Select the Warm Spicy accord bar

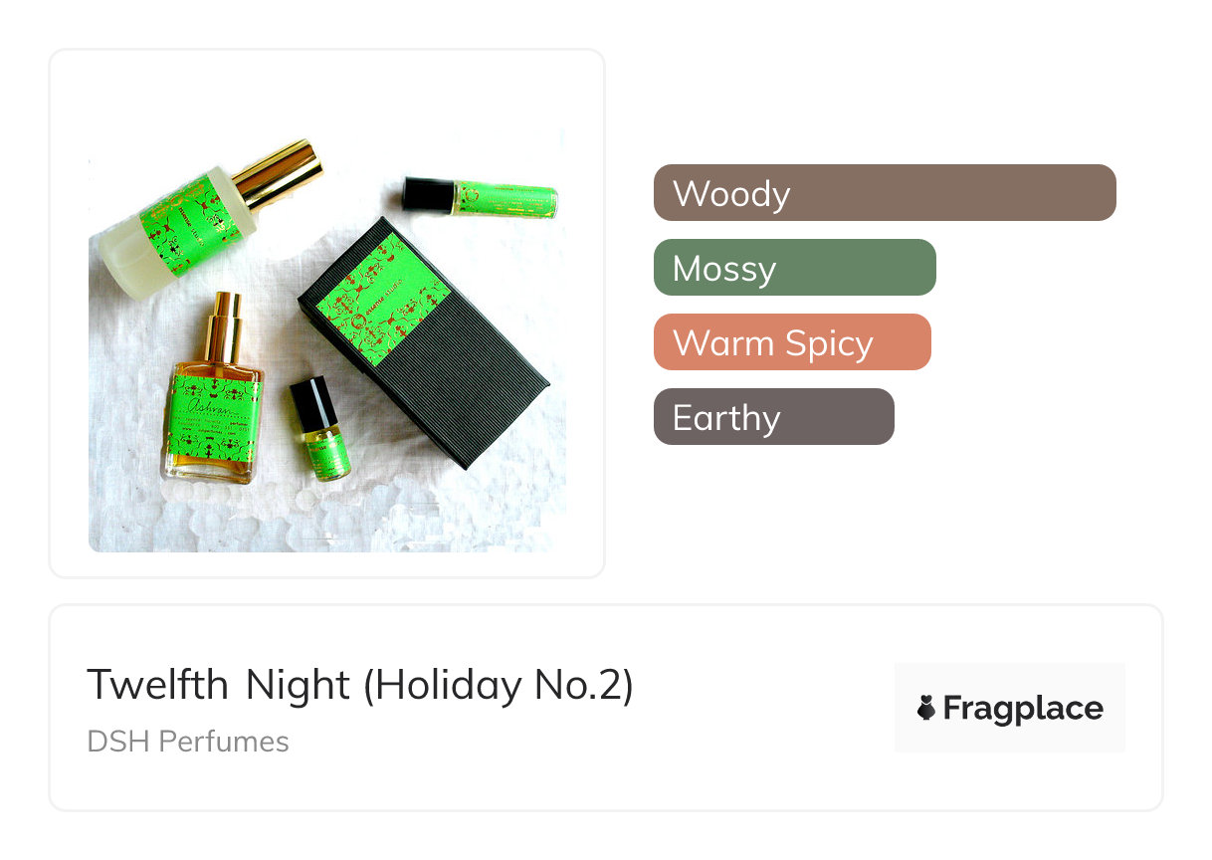click(791, 342)
